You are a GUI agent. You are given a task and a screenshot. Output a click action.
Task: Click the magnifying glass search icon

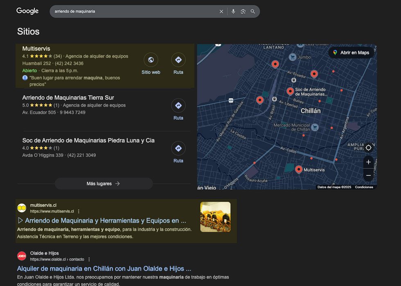click(x=253, y=11)
